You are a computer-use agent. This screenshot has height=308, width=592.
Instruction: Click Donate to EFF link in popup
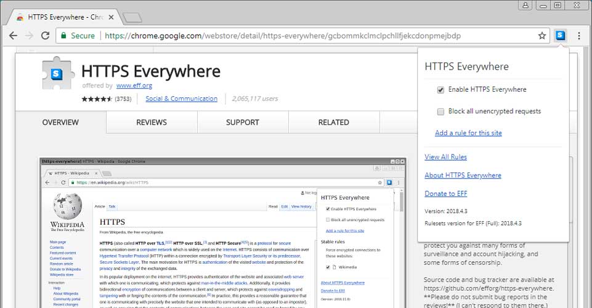point(446,193)
